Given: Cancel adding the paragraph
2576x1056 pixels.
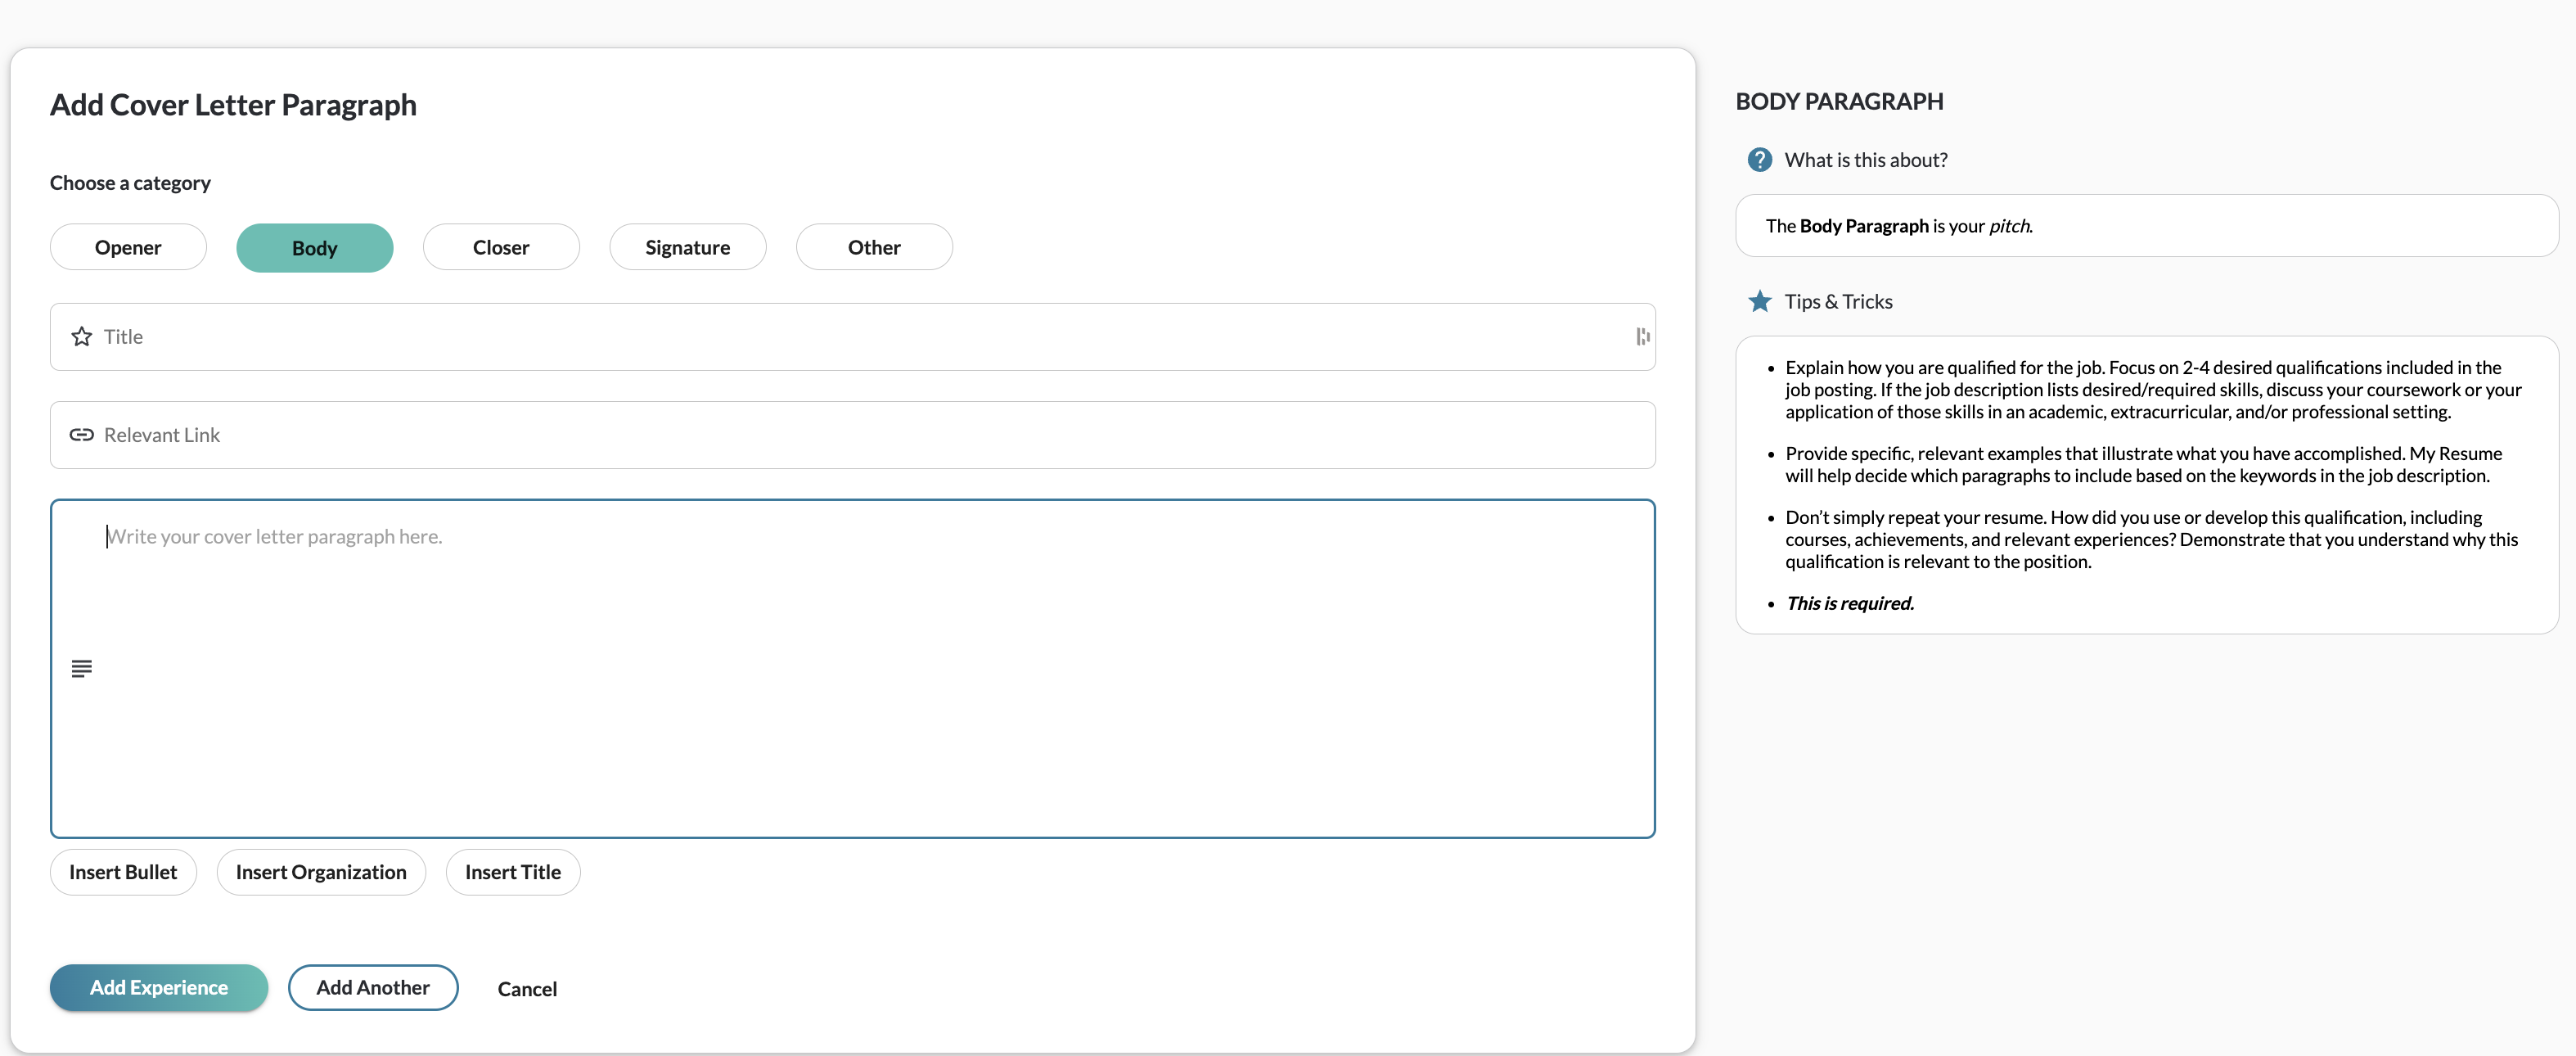Looking at the screenshot, I should tap(527, 989).
